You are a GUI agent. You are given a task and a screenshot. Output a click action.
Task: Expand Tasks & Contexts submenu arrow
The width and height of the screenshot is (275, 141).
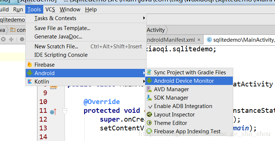(144, 18)
